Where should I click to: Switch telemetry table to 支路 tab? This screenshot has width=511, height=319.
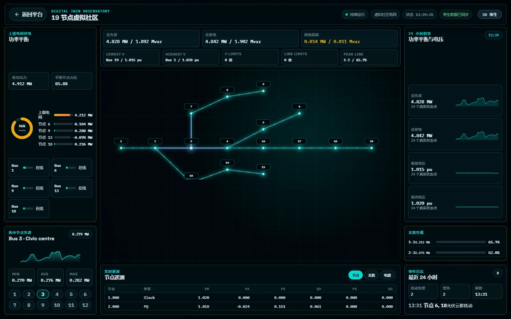[371, 275]
